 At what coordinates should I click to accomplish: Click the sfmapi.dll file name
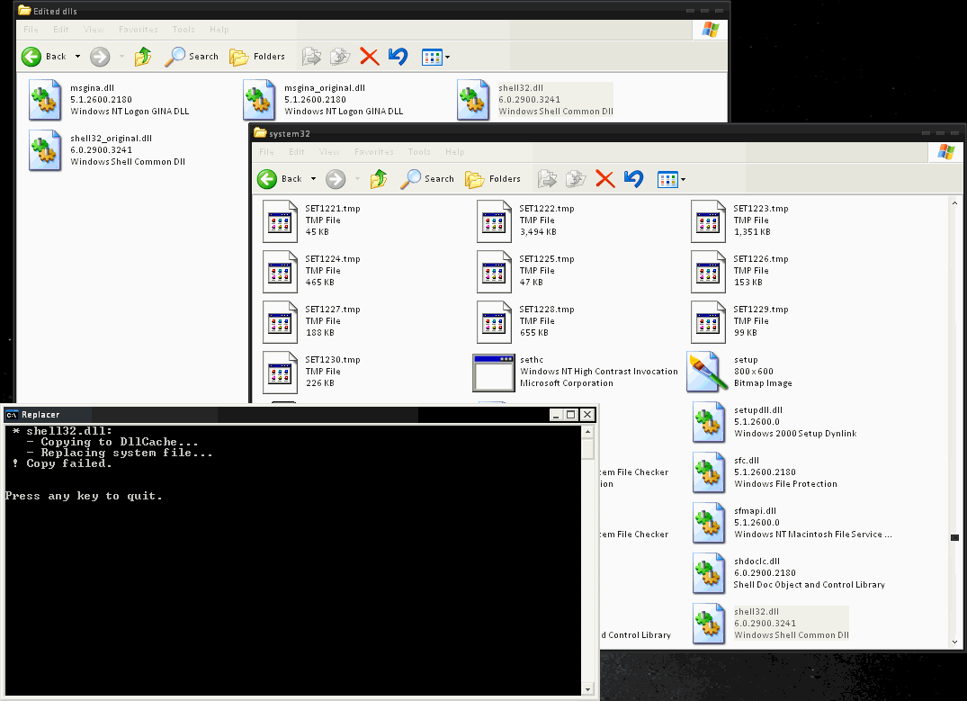(x=755, y=511)
